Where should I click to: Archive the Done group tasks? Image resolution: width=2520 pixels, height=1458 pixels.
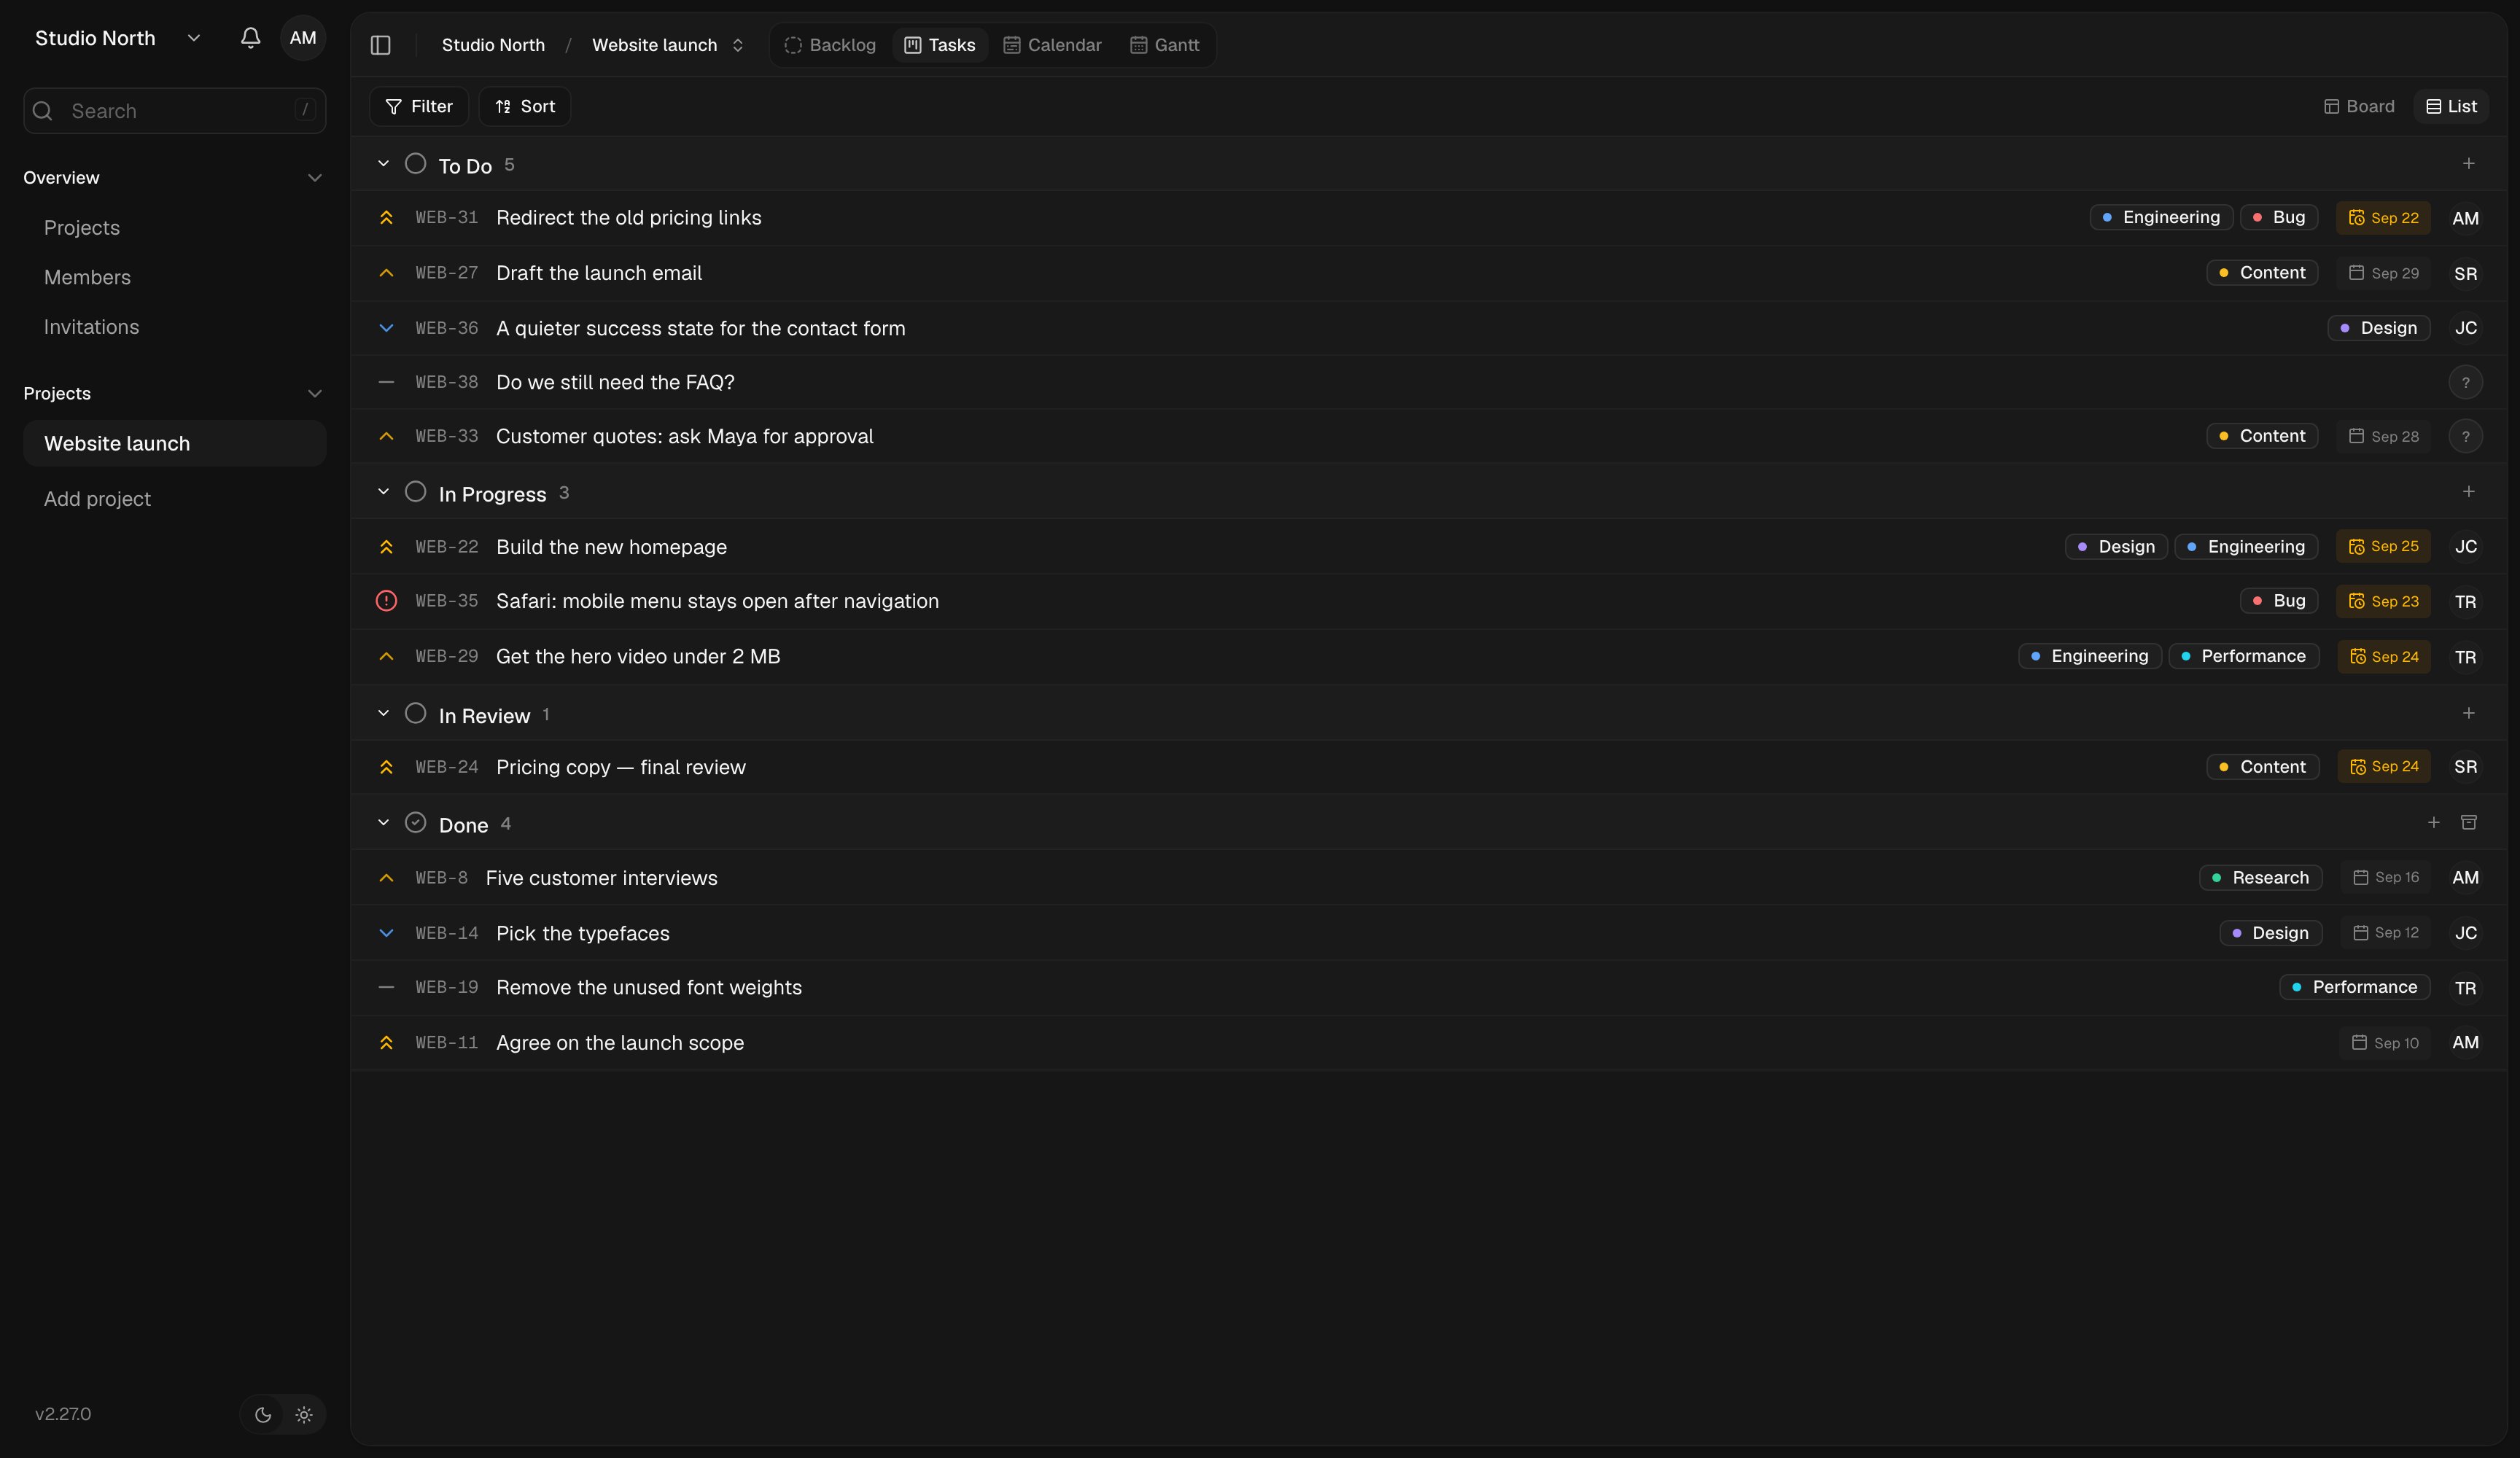click(2468, 823)
